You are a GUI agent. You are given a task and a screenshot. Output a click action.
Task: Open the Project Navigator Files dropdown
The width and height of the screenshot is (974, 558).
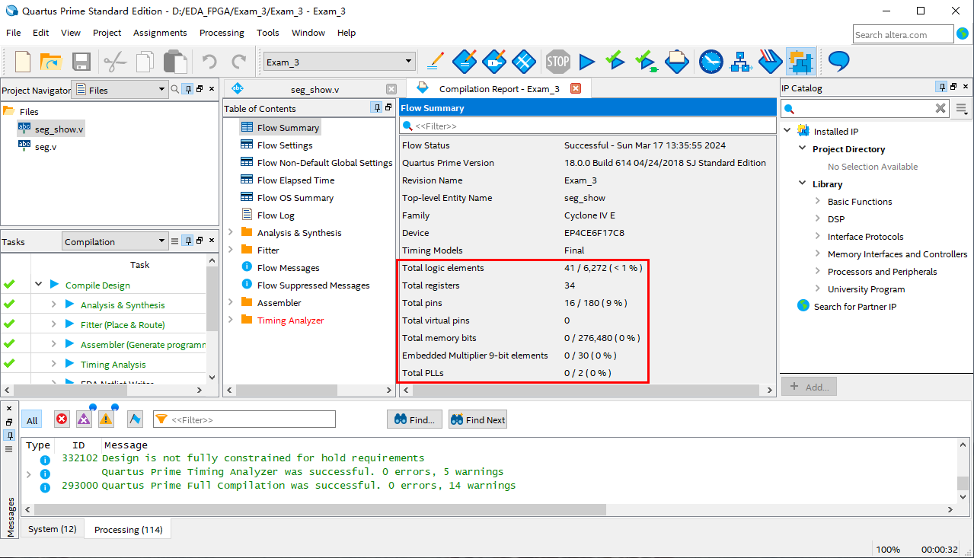pos(120,90)
